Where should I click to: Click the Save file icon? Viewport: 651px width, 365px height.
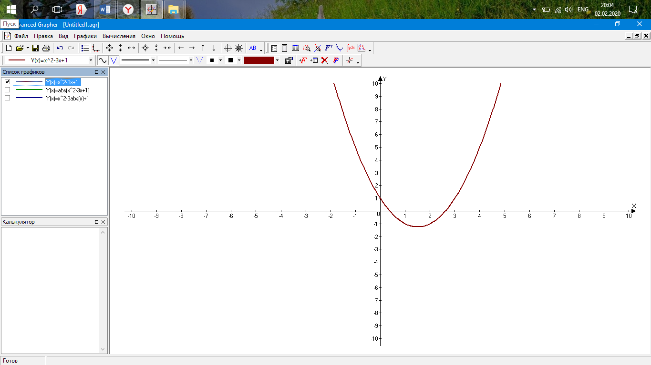[x=35, y=48]
